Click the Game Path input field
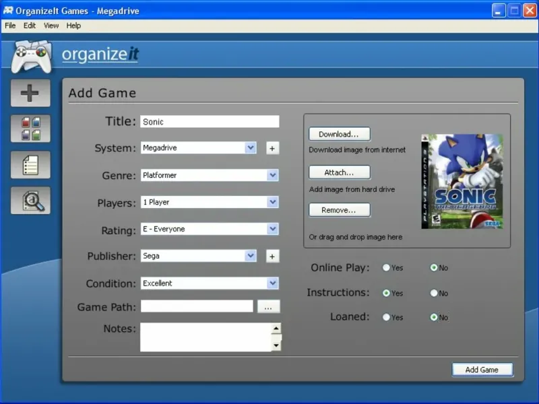Viewport: 539px width, 404px height. pyautogui.click(x=197, y=306)
